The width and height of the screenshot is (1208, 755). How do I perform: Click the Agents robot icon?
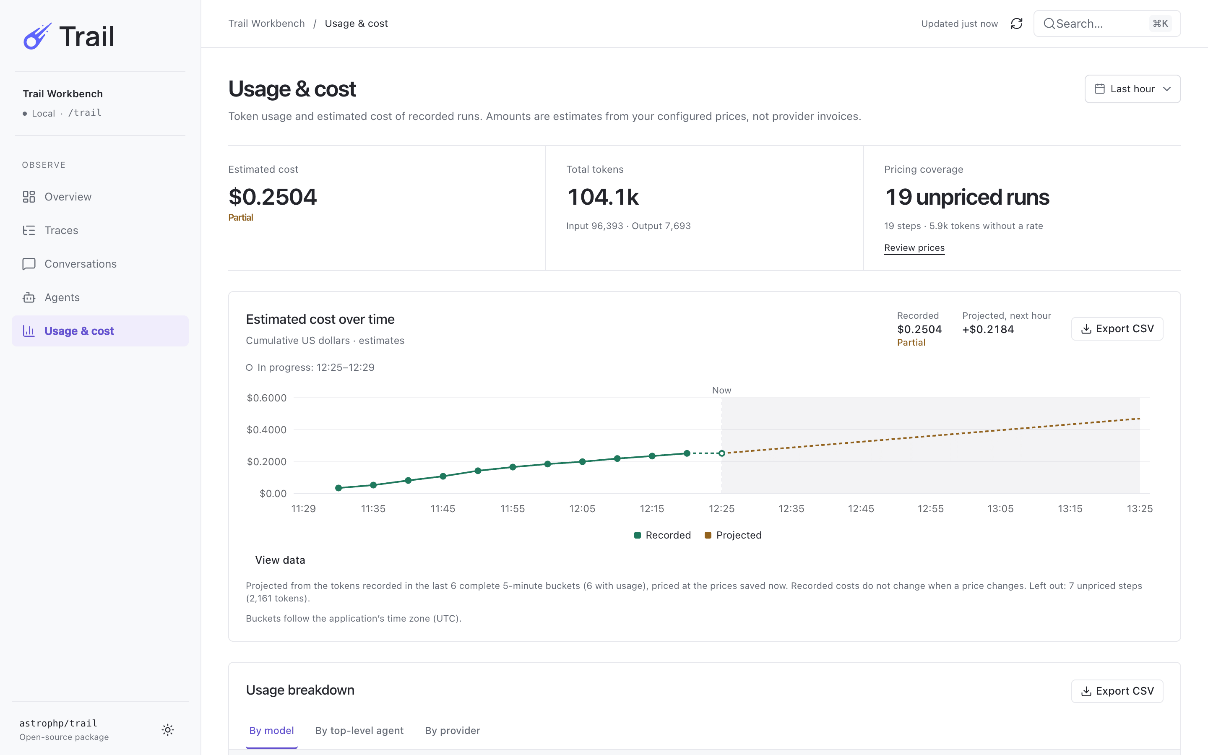tap(29, 297)
